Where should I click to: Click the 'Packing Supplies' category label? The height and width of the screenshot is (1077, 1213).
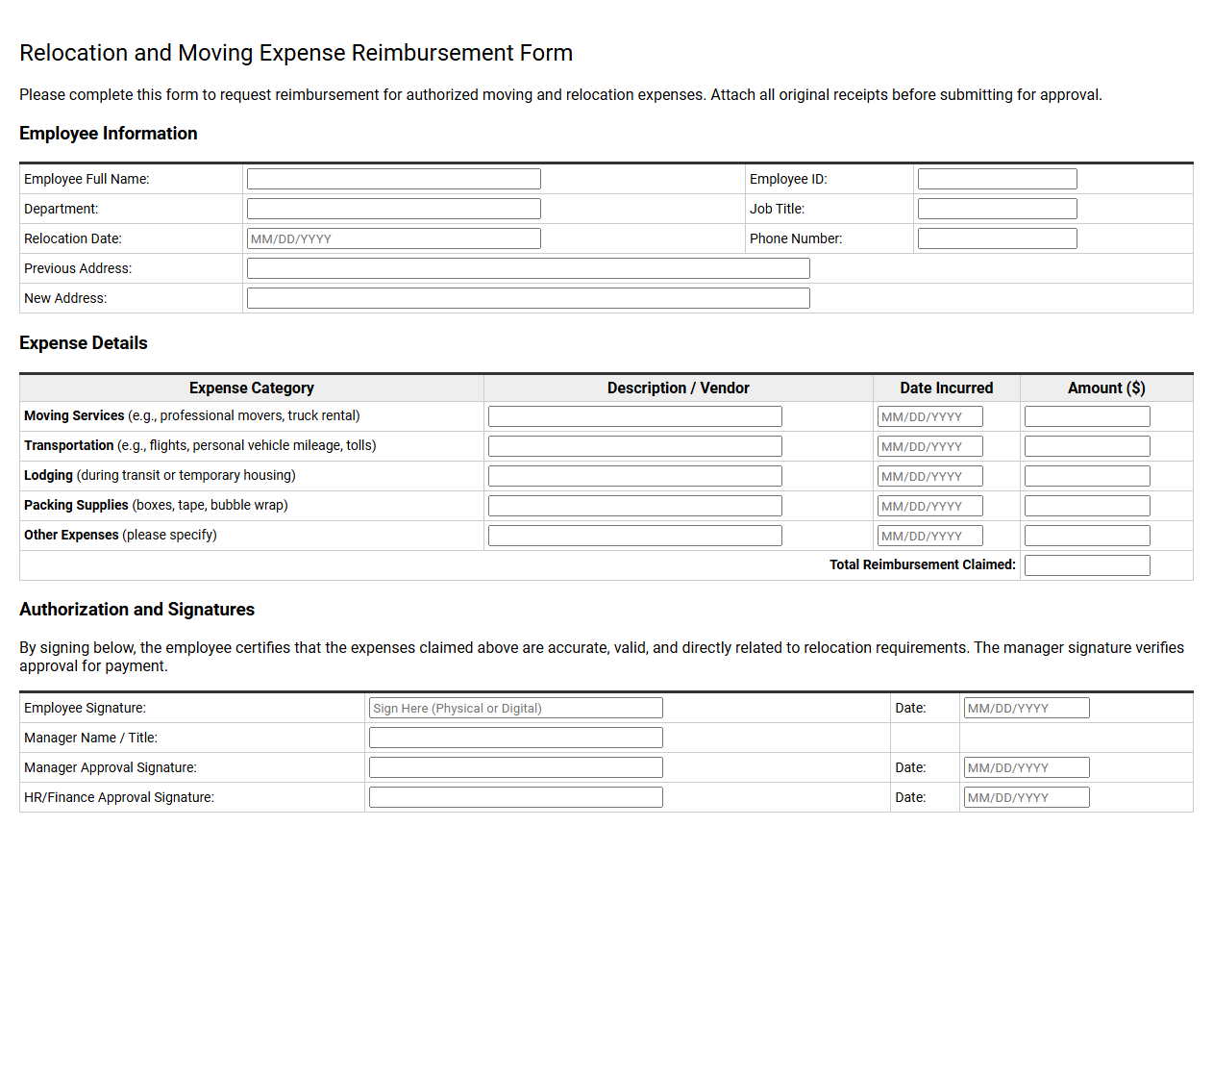click(x=76, y=505)
